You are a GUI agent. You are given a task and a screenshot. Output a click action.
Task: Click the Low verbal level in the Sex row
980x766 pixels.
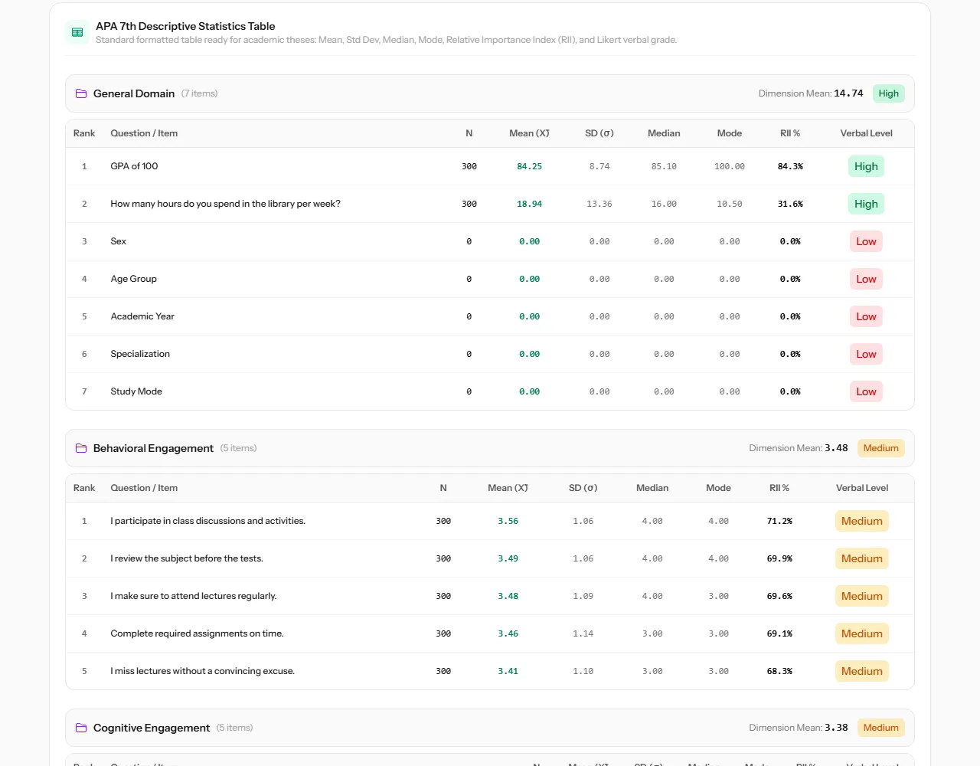click(866, 241)
